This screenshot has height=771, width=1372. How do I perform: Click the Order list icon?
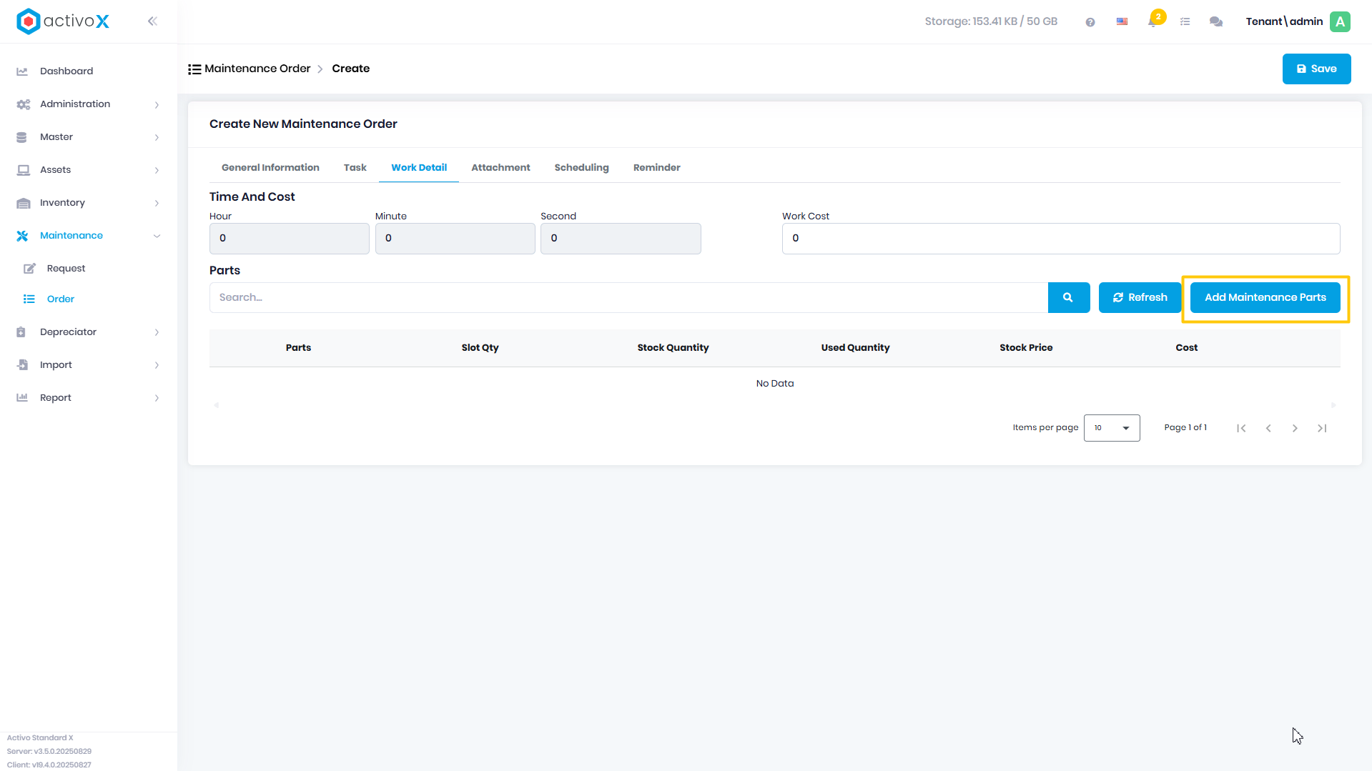pyautogui.click(x=29, y=299)
